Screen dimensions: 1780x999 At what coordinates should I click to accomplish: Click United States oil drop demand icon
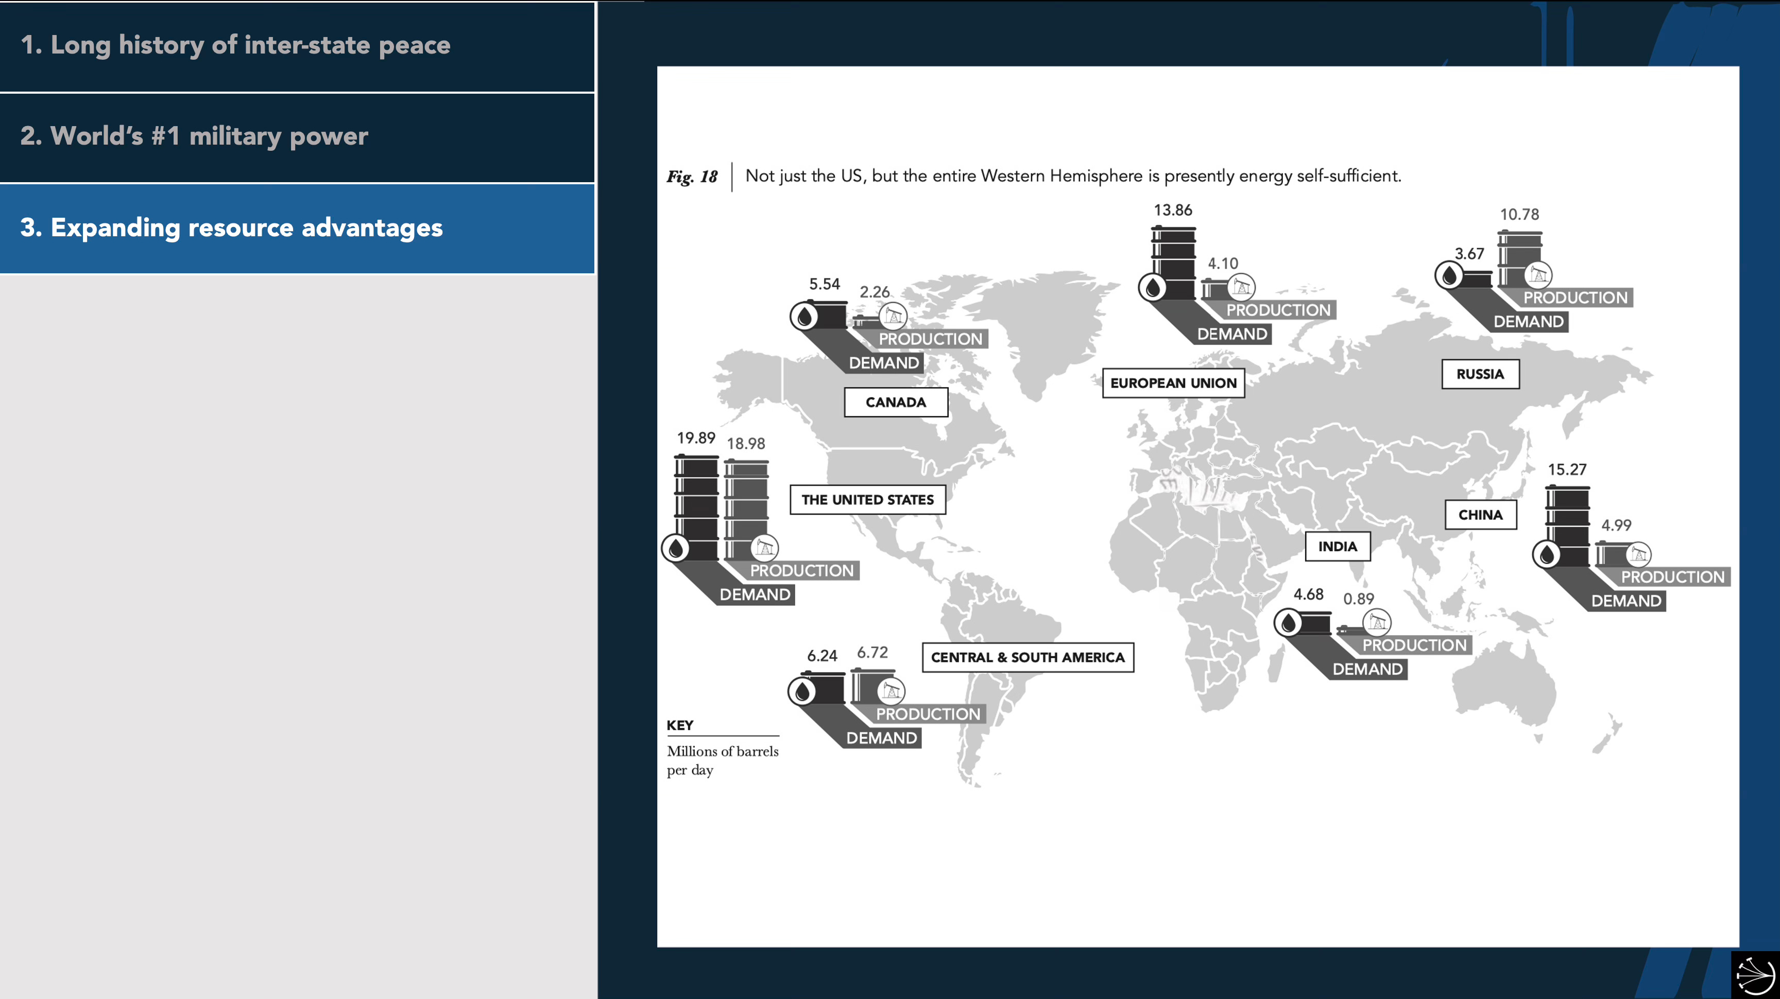[675, 548]
